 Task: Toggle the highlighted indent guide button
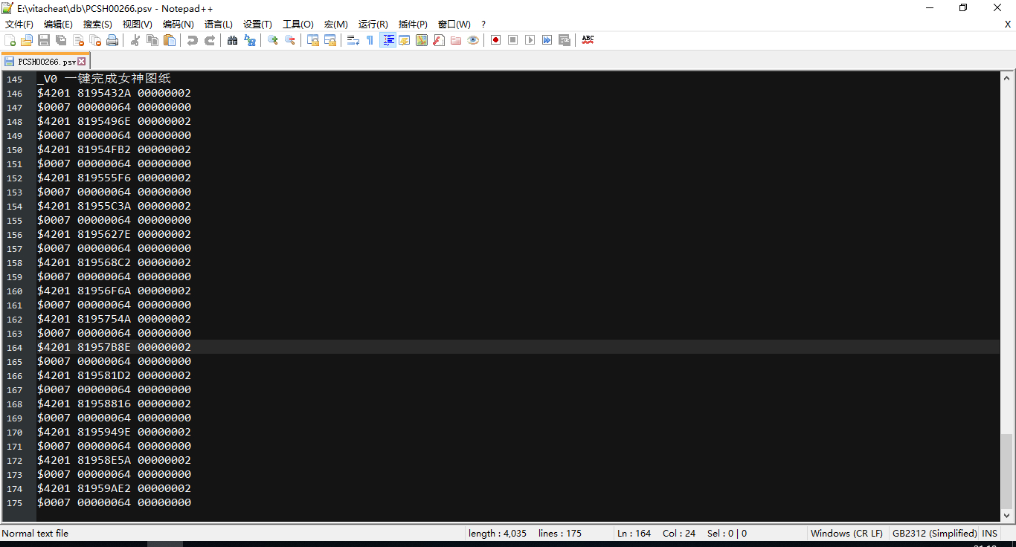(x=388, y=40)
